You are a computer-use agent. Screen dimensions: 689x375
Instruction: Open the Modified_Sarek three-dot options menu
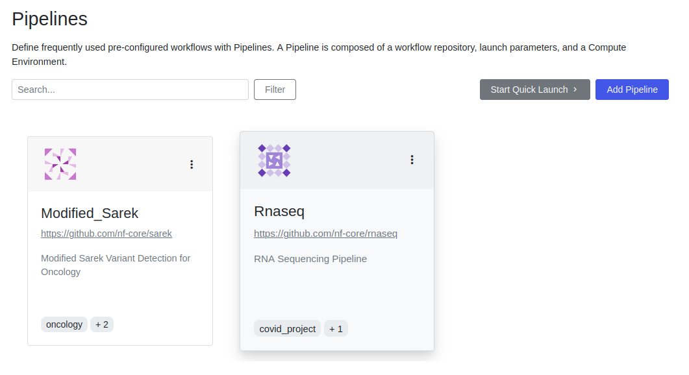[192, 165]
